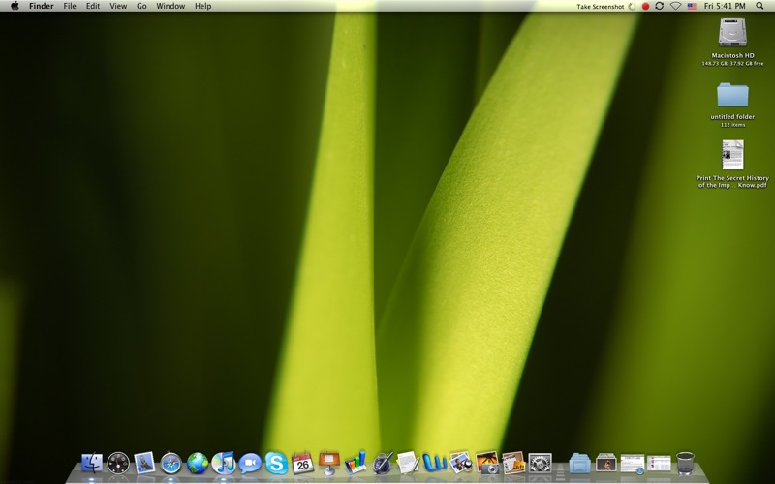775x484 pixels.
Task: Click the red record dot icon
Action: pyautogui.click(x=645, y=7)
